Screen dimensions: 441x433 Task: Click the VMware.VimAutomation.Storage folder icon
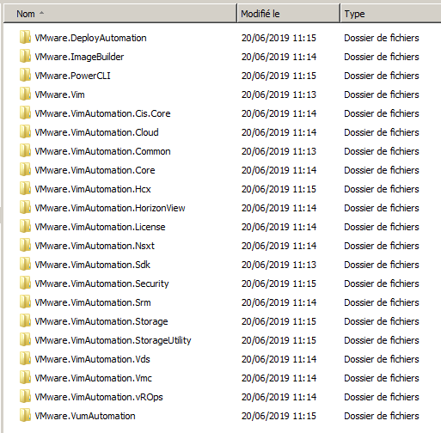[25, 321]
